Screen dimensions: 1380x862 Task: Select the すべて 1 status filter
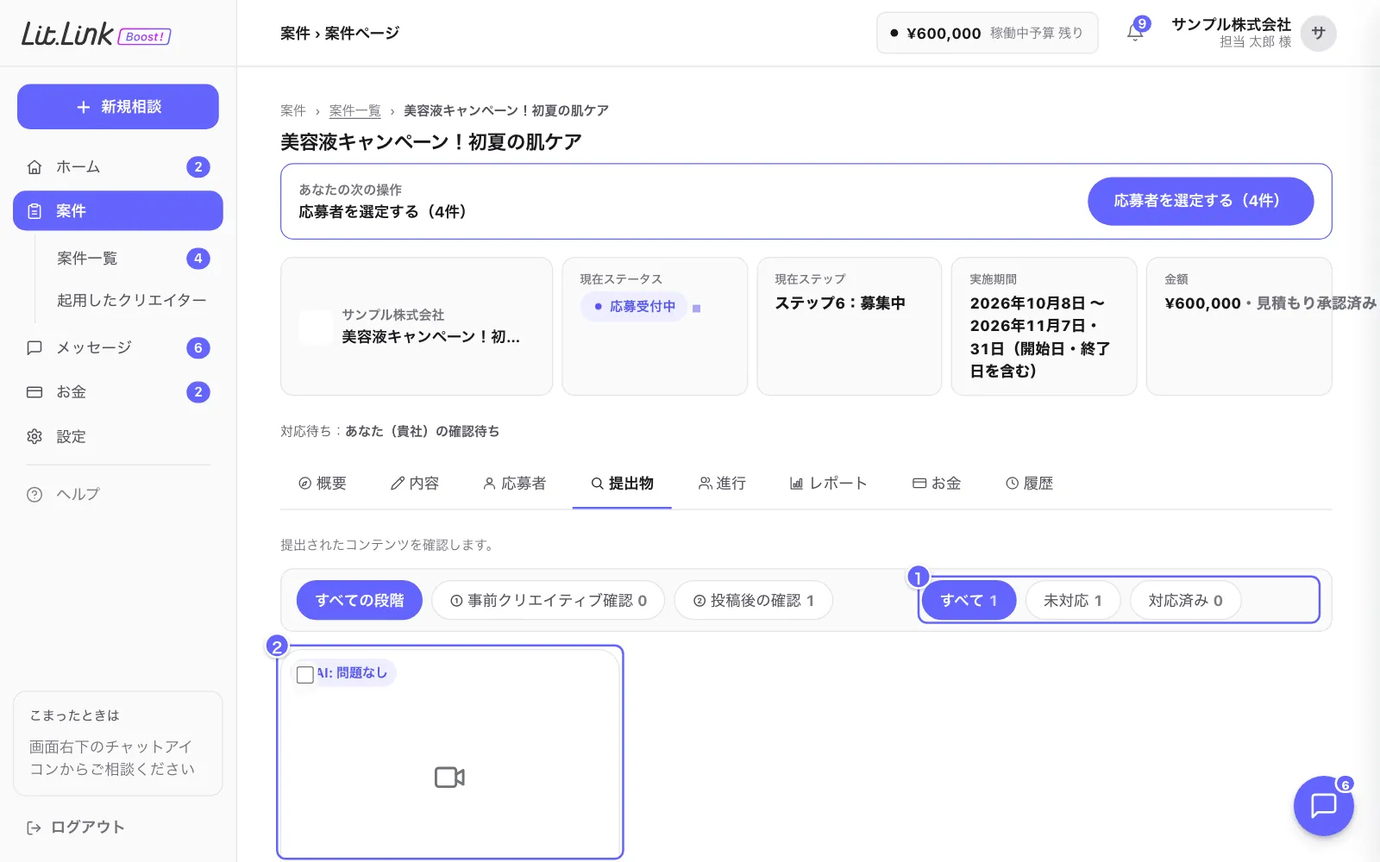(x=969, y=600)
